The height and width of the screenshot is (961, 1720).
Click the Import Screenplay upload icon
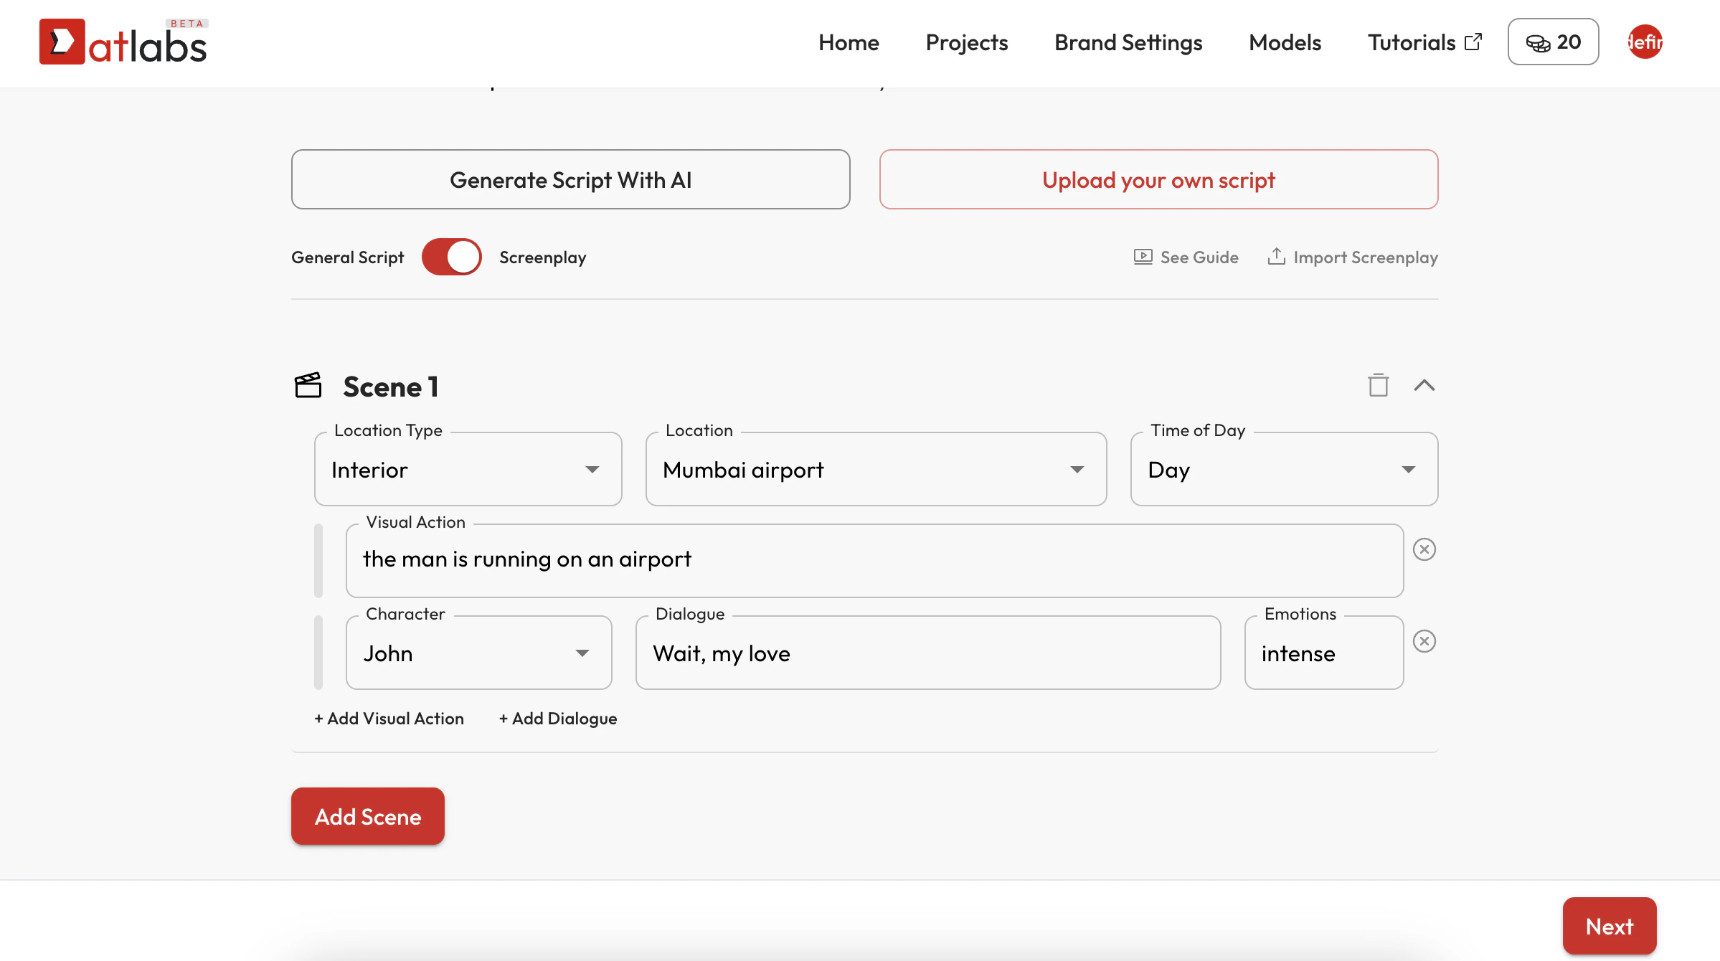coord(1277,257)
